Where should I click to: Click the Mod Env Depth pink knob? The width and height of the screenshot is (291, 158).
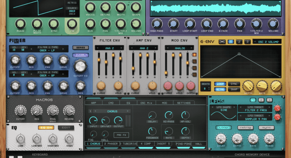tap(191, 86)
